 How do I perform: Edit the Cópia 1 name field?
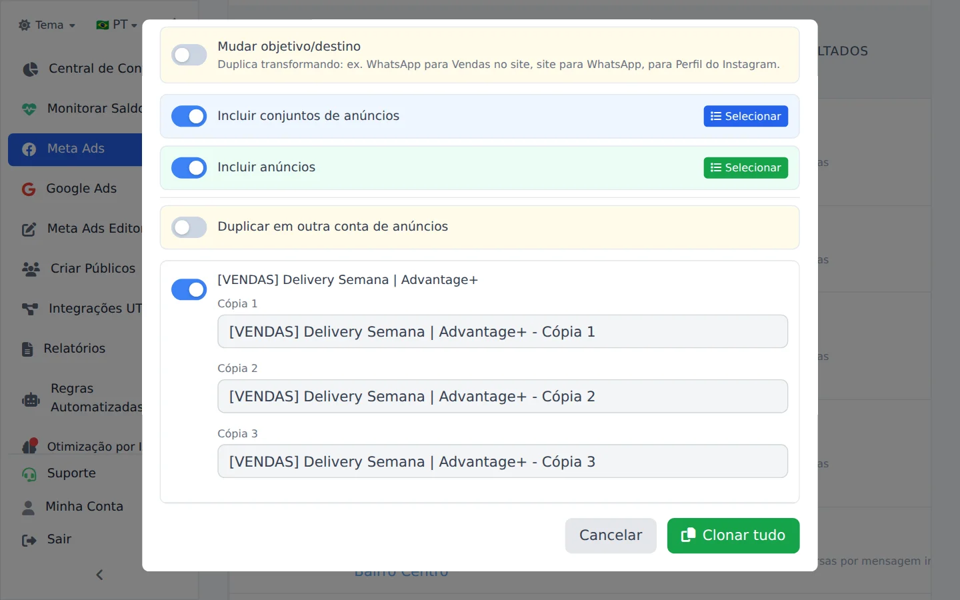(503, 331)
